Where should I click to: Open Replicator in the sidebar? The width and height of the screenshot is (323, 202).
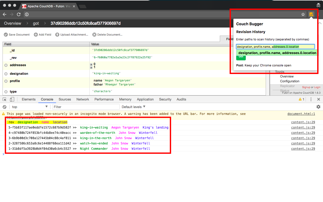tap(287, 86)
